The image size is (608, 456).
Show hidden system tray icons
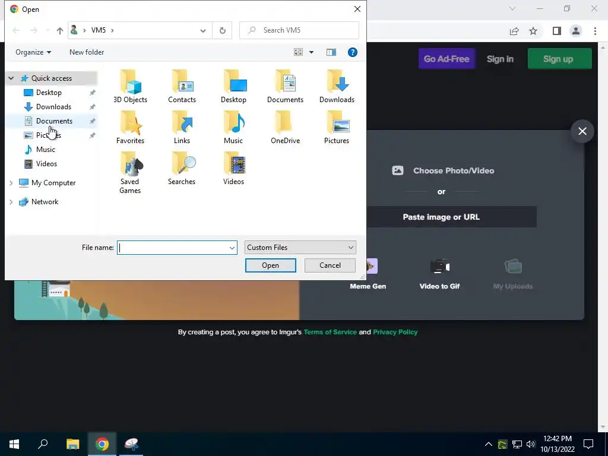click(489, 444)
